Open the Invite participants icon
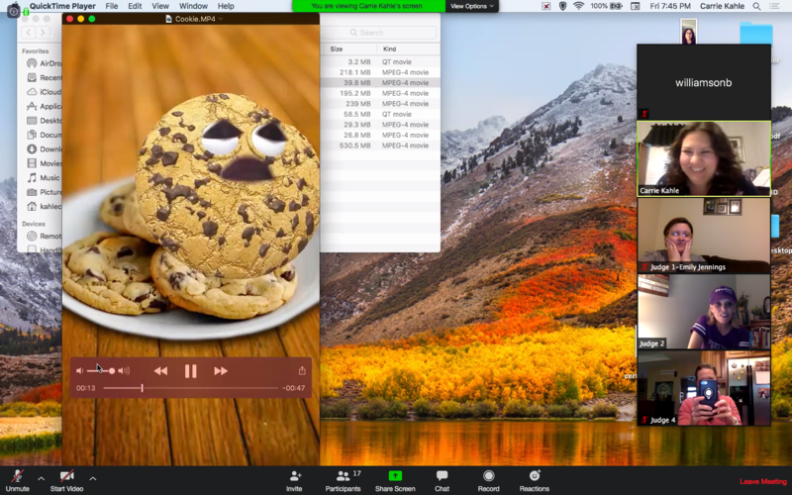Image resolution: width=792 pixels, height=495 pixels. pyautogui.click(x=294, y=480)
